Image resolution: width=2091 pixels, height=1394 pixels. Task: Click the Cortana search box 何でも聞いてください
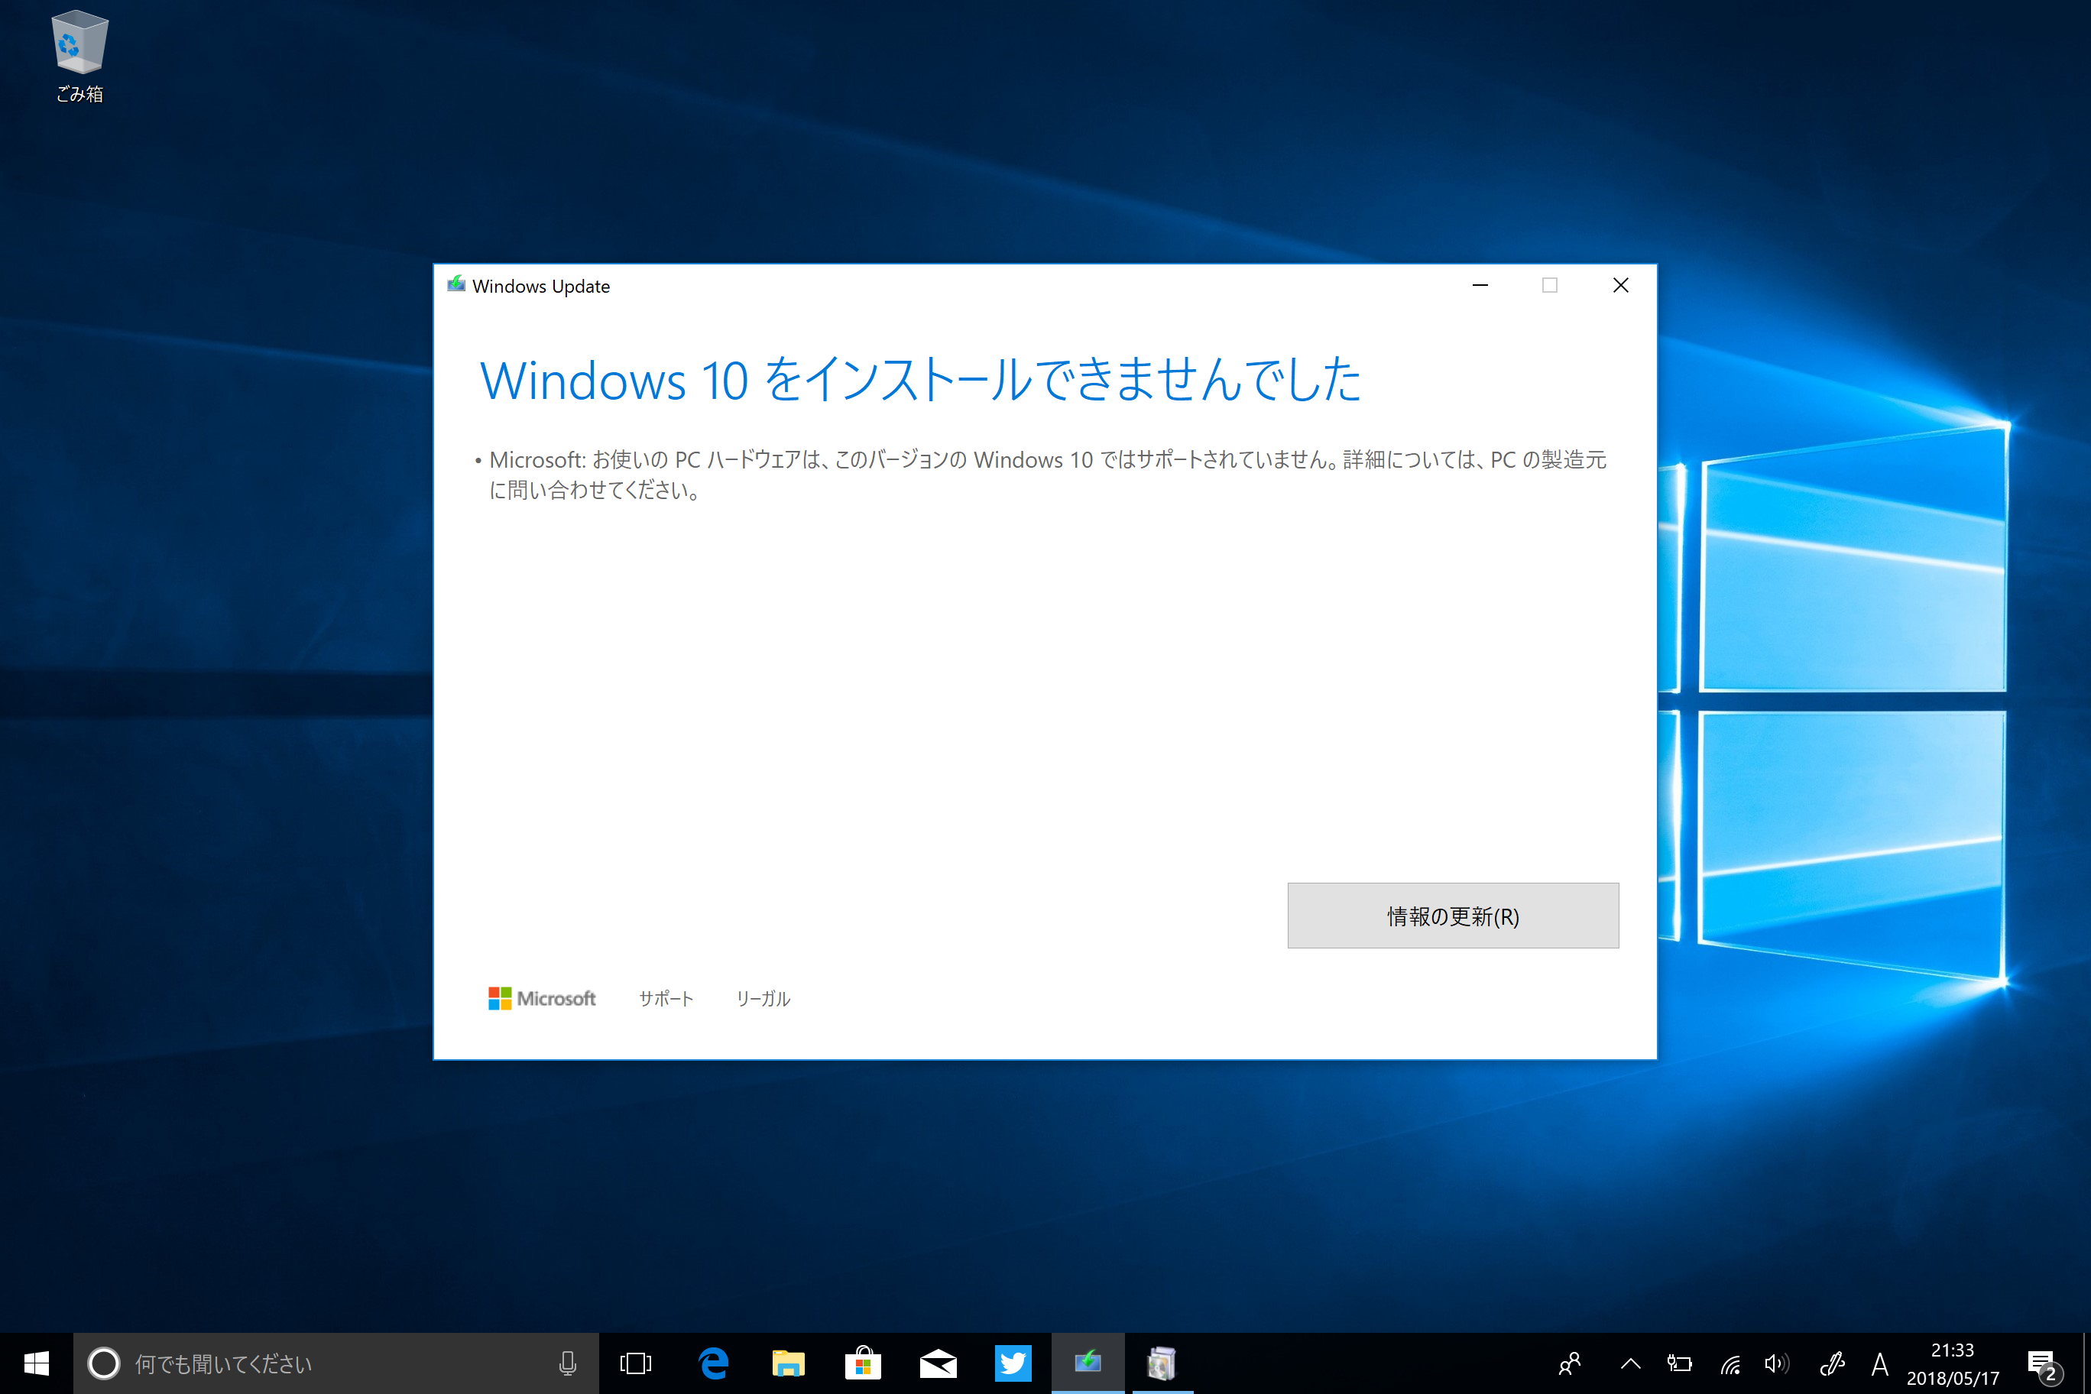(x=336, y=1363)
